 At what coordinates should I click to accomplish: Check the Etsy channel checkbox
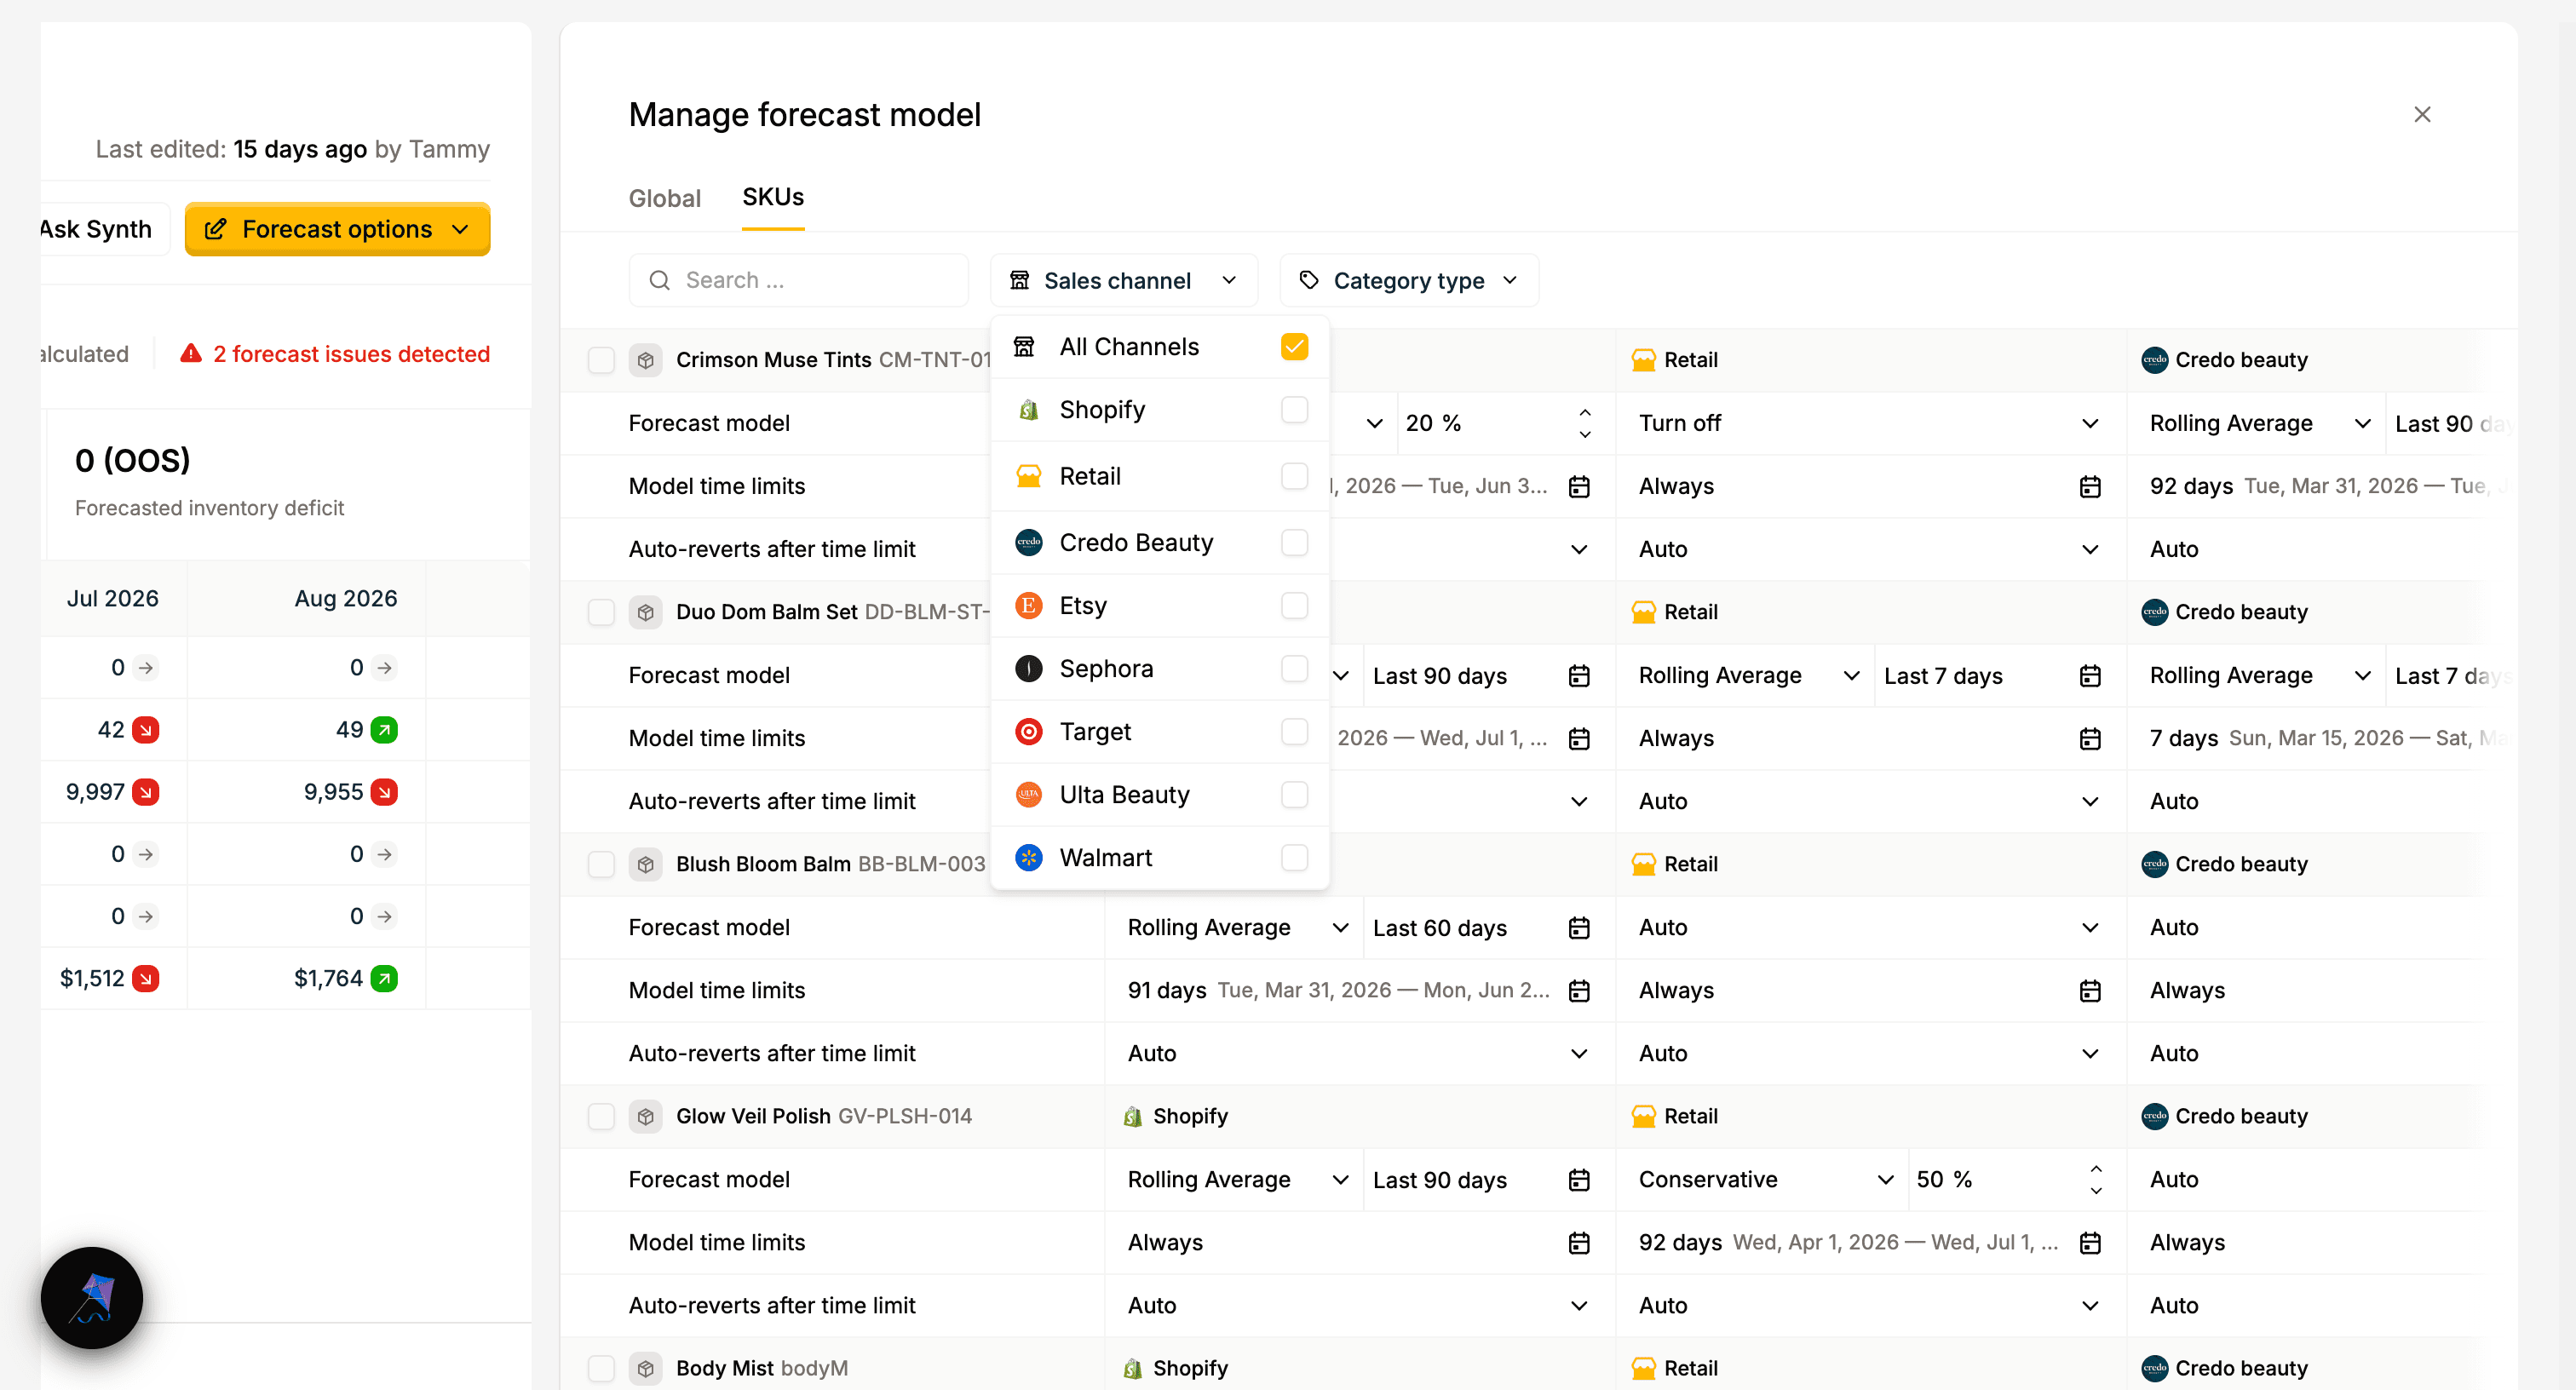coord(1294,606)
